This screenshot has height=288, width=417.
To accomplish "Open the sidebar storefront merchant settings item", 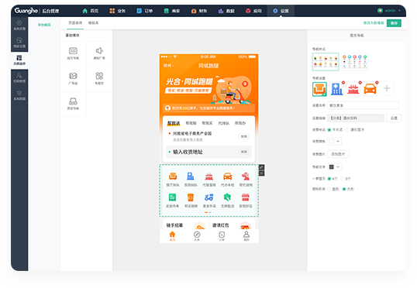I will (19, 43).
